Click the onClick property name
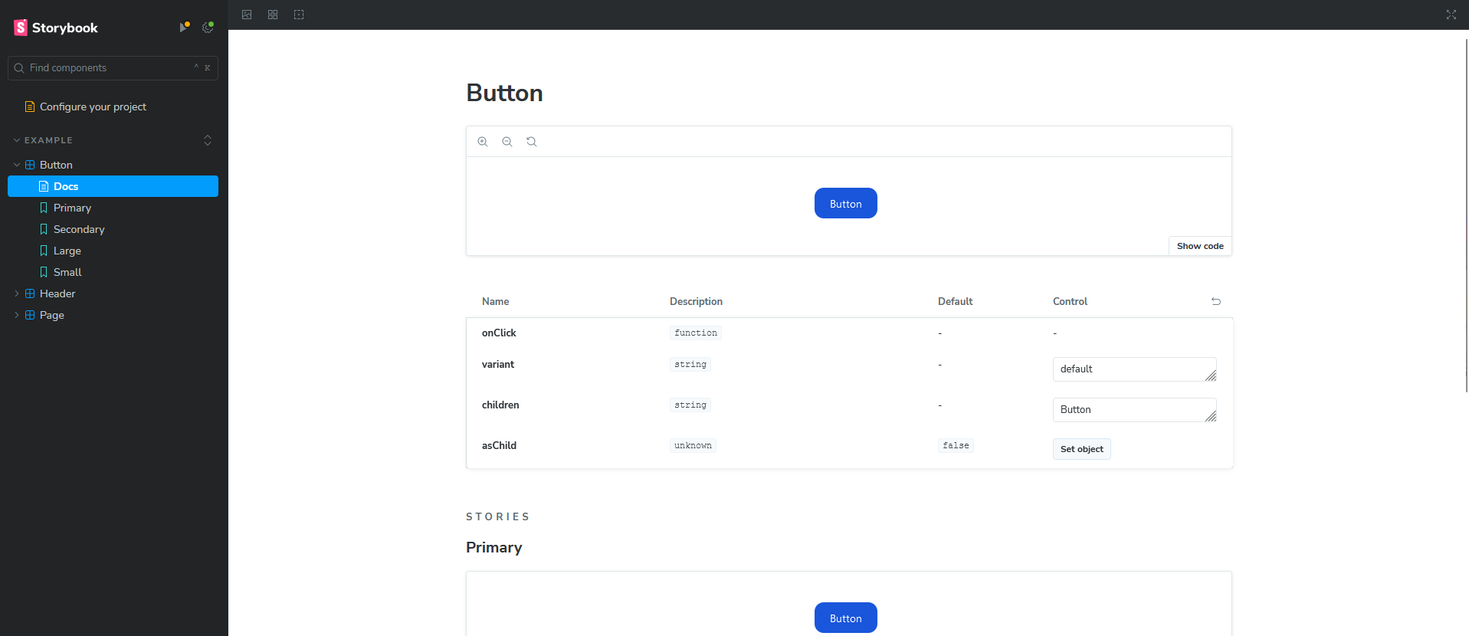This screenshot has height=636, width=1469. click(x=499, y=333)
